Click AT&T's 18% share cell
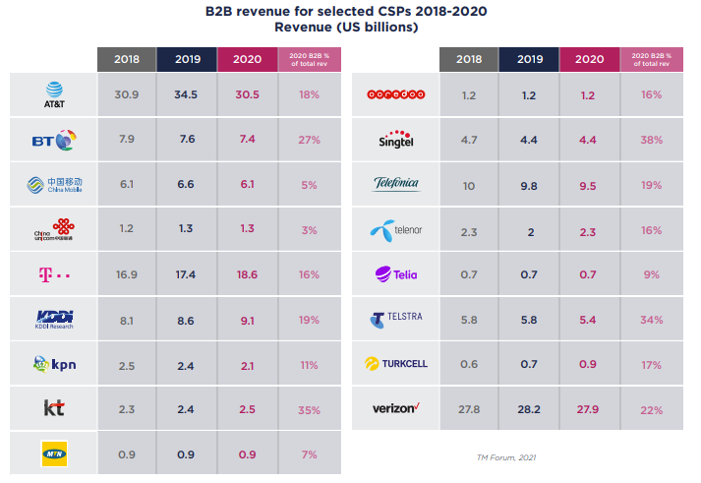 point(309,94)
